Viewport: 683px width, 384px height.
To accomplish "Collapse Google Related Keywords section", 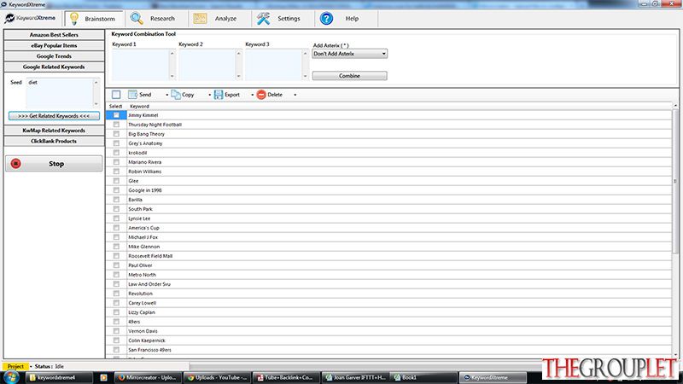I will click(54, 67).
